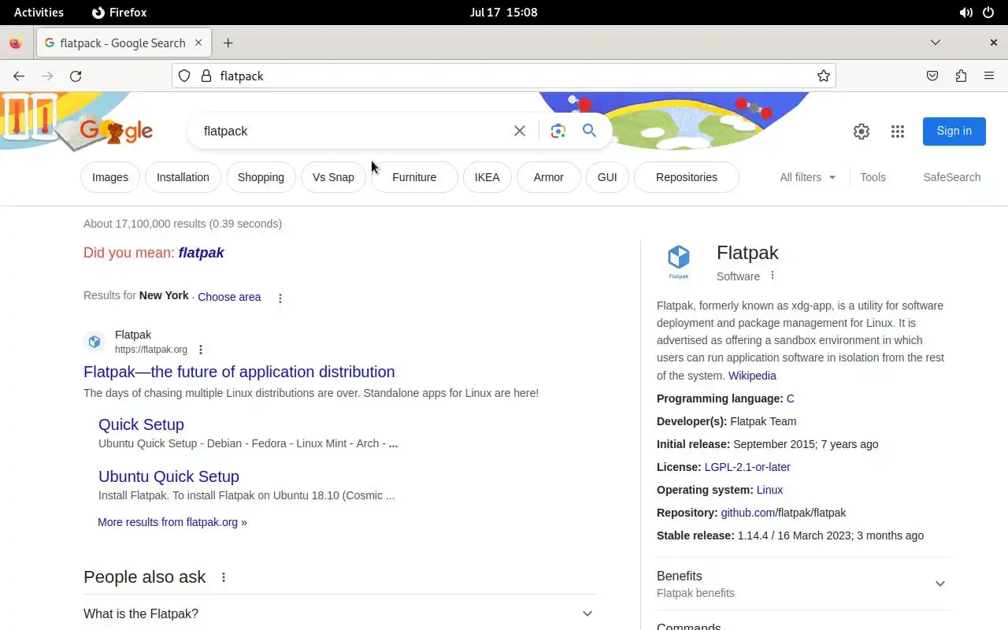The height and width of the screenshot is (630, 1008).
Task: Open the clock and calendar panel
Action: (503, 13)
